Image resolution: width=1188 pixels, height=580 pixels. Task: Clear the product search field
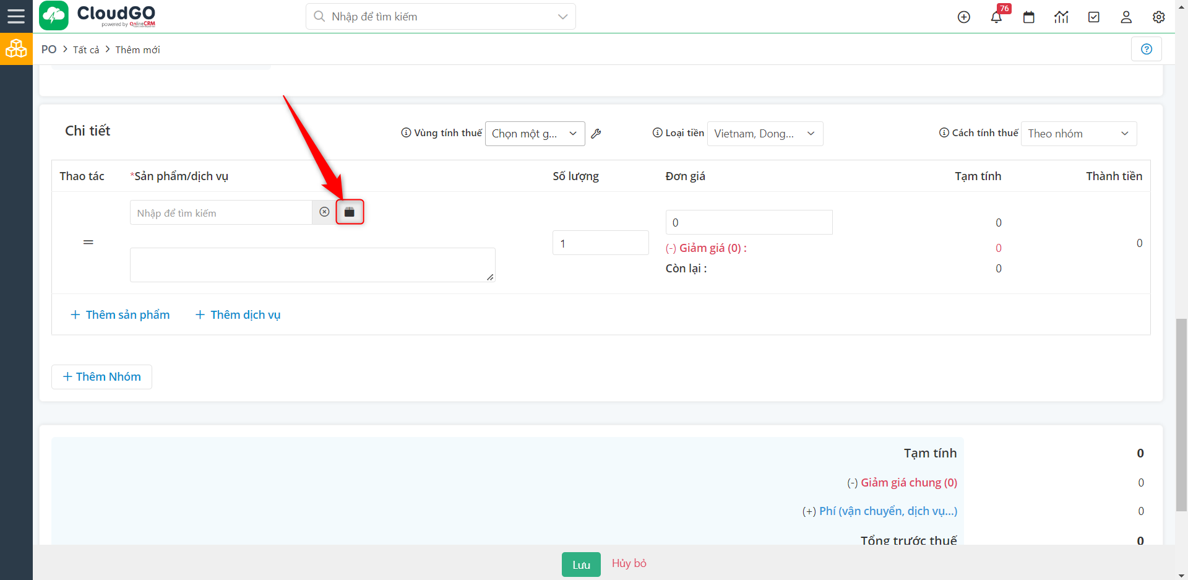click(x=324, y=212)
